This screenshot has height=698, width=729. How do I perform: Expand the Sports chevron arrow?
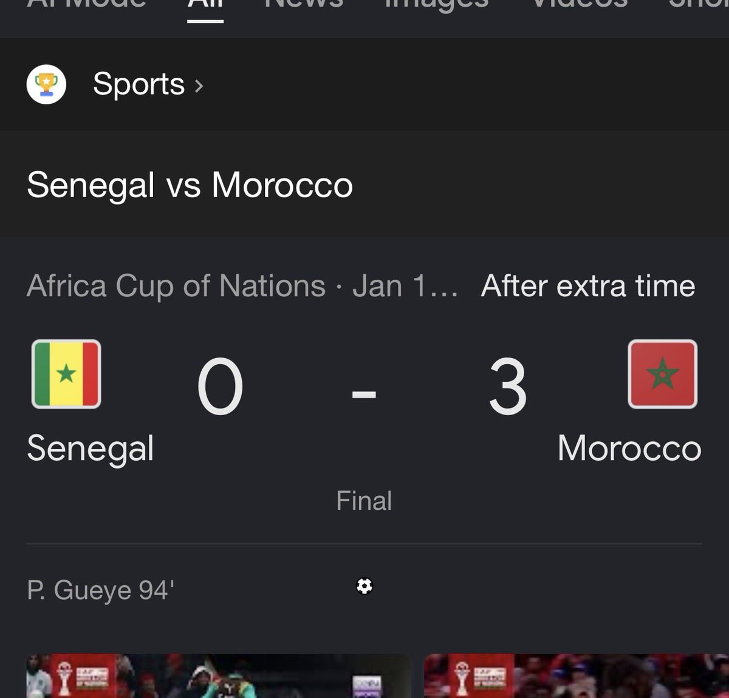tap(199, 86)
